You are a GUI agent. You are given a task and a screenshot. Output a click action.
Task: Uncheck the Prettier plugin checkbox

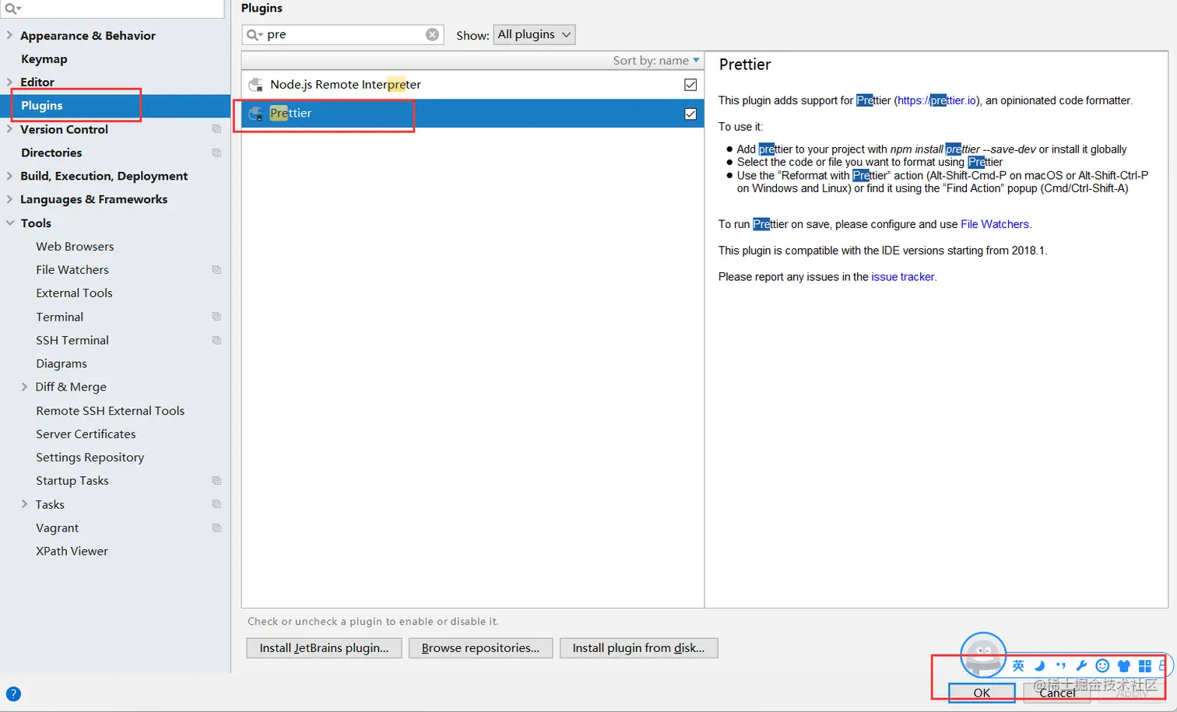[690, 114]
